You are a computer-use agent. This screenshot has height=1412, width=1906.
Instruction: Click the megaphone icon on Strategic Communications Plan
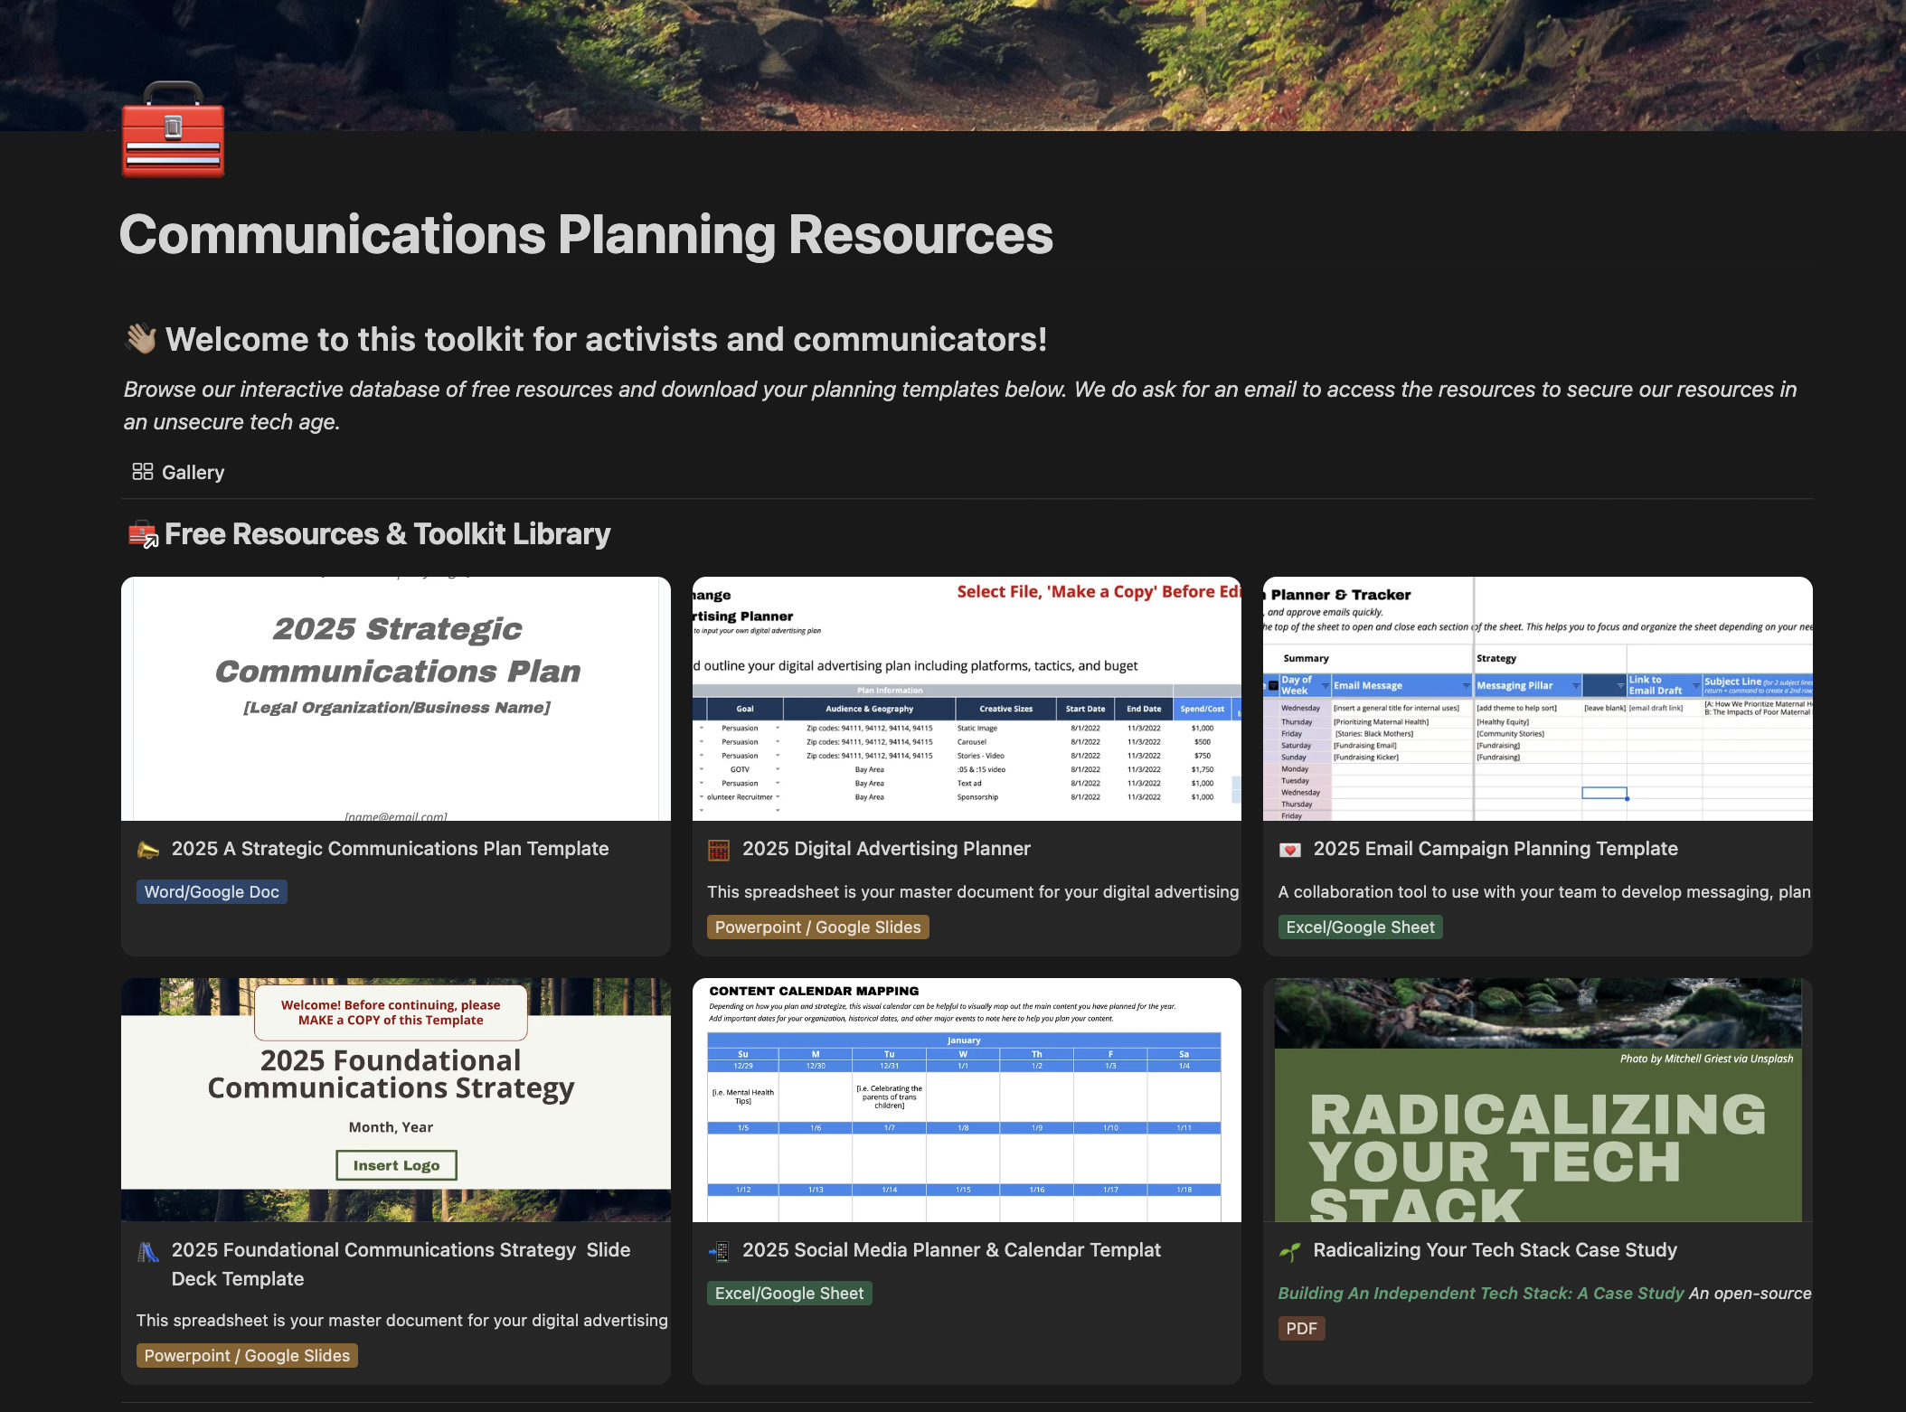(148, 850)
